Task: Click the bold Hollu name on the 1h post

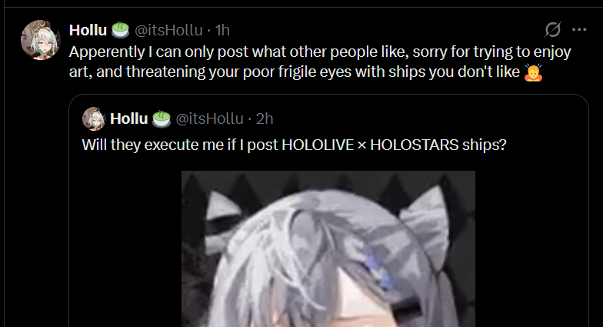Action: pyautogui.click(x=88, y=30)
